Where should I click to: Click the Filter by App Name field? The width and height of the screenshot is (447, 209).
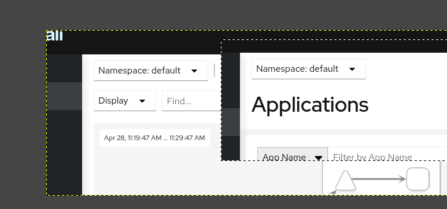pyautogui.click(x=387, y=154)
